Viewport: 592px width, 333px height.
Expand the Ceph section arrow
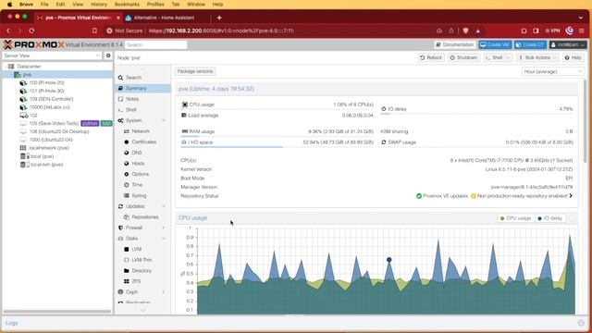(164, 292)
